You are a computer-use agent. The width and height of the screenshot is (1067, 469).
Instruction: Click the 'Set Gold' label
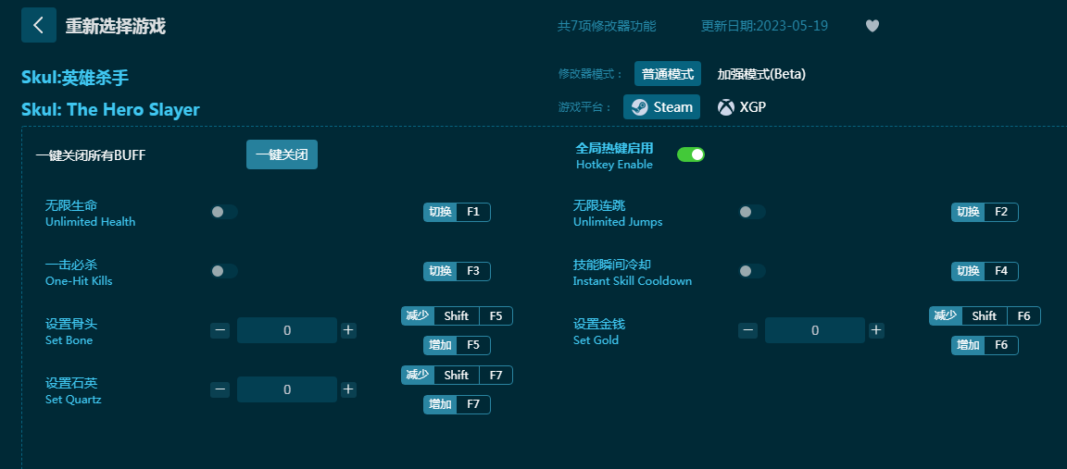(596, 339)
